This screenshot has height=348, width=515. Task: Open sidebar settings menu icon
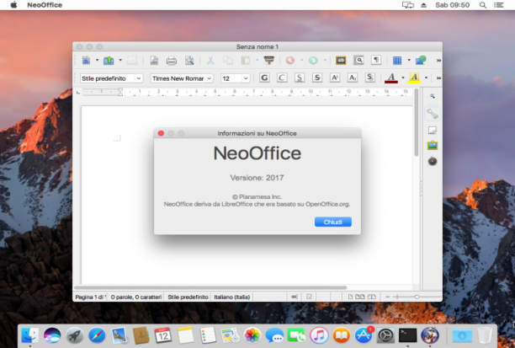point(433,96)
